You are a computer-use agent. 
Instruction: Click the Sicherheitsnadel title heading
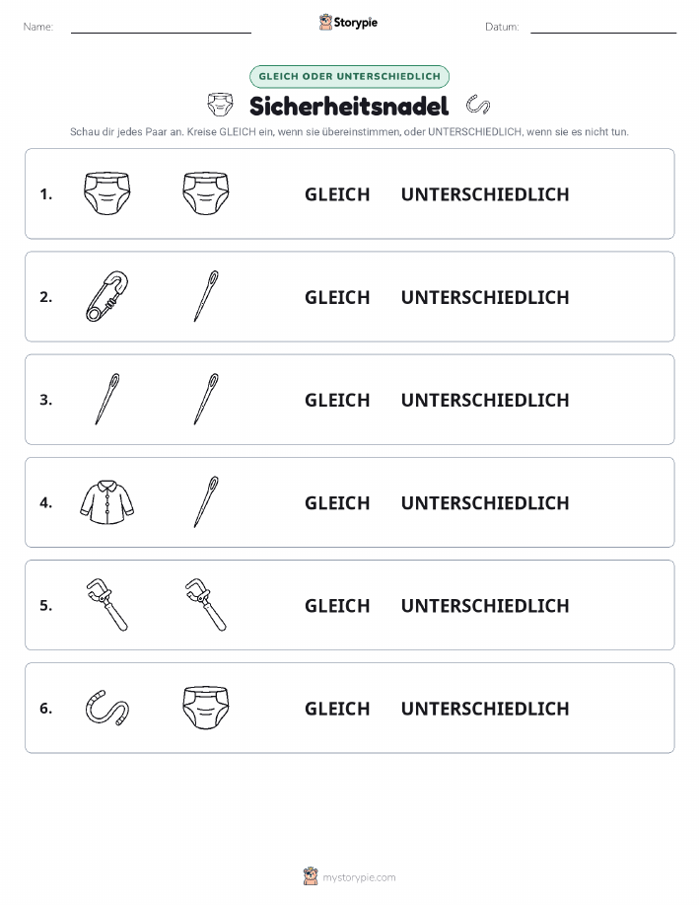[349, 107]
